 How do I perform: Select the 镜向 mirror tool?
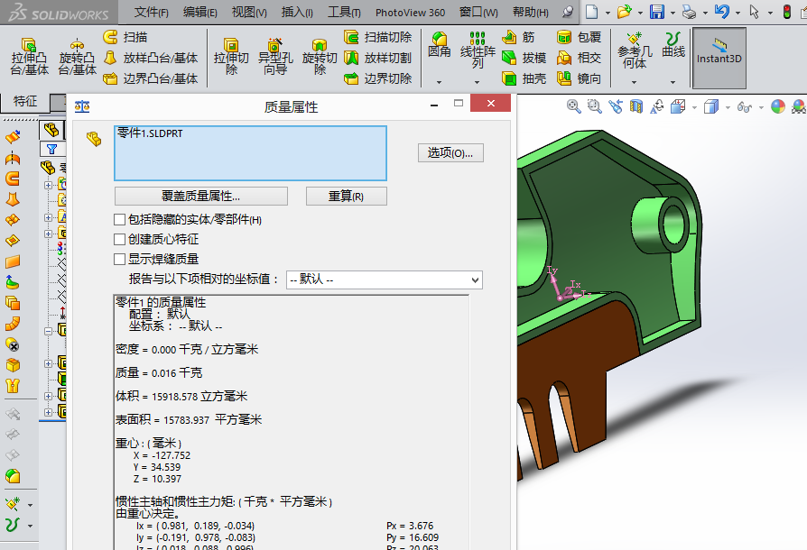click(x=579, y=78)
